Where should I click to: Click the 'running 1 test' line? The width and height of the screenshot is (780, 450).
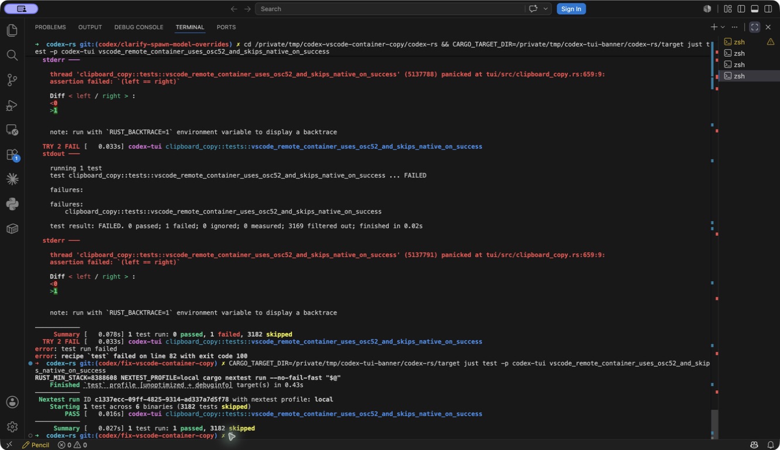(x=76, y=168)
